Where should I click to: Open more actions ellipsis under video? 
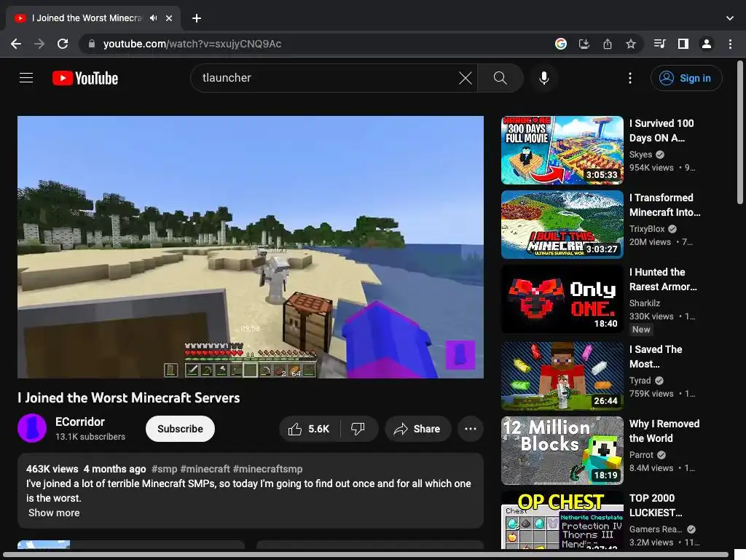click(471, 429)
